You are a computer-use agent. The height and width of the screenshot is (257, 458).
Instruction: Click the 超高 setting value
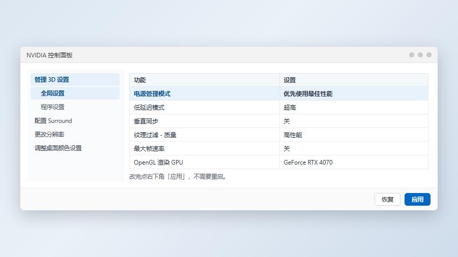click(290, 108)
